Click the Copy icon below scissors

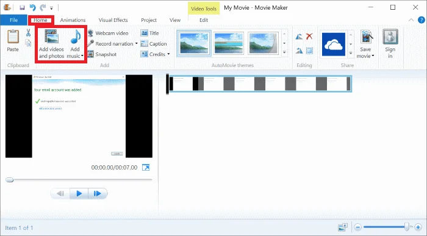(28, 43)
